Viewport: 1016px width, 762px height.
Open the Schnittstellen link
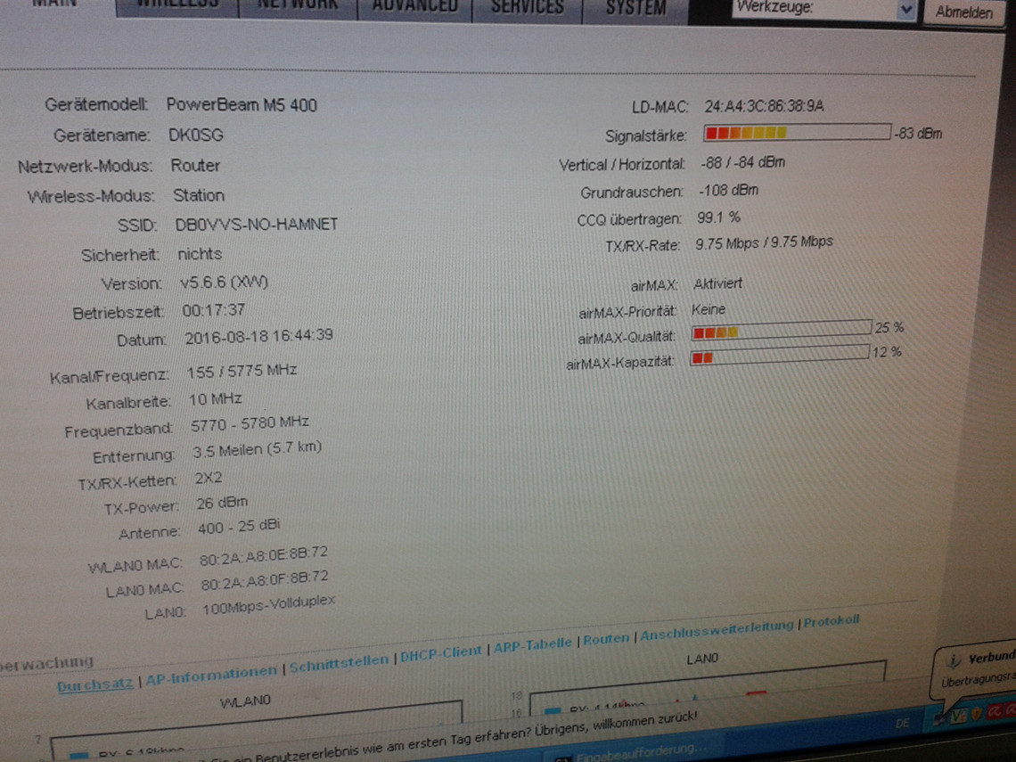339,663
